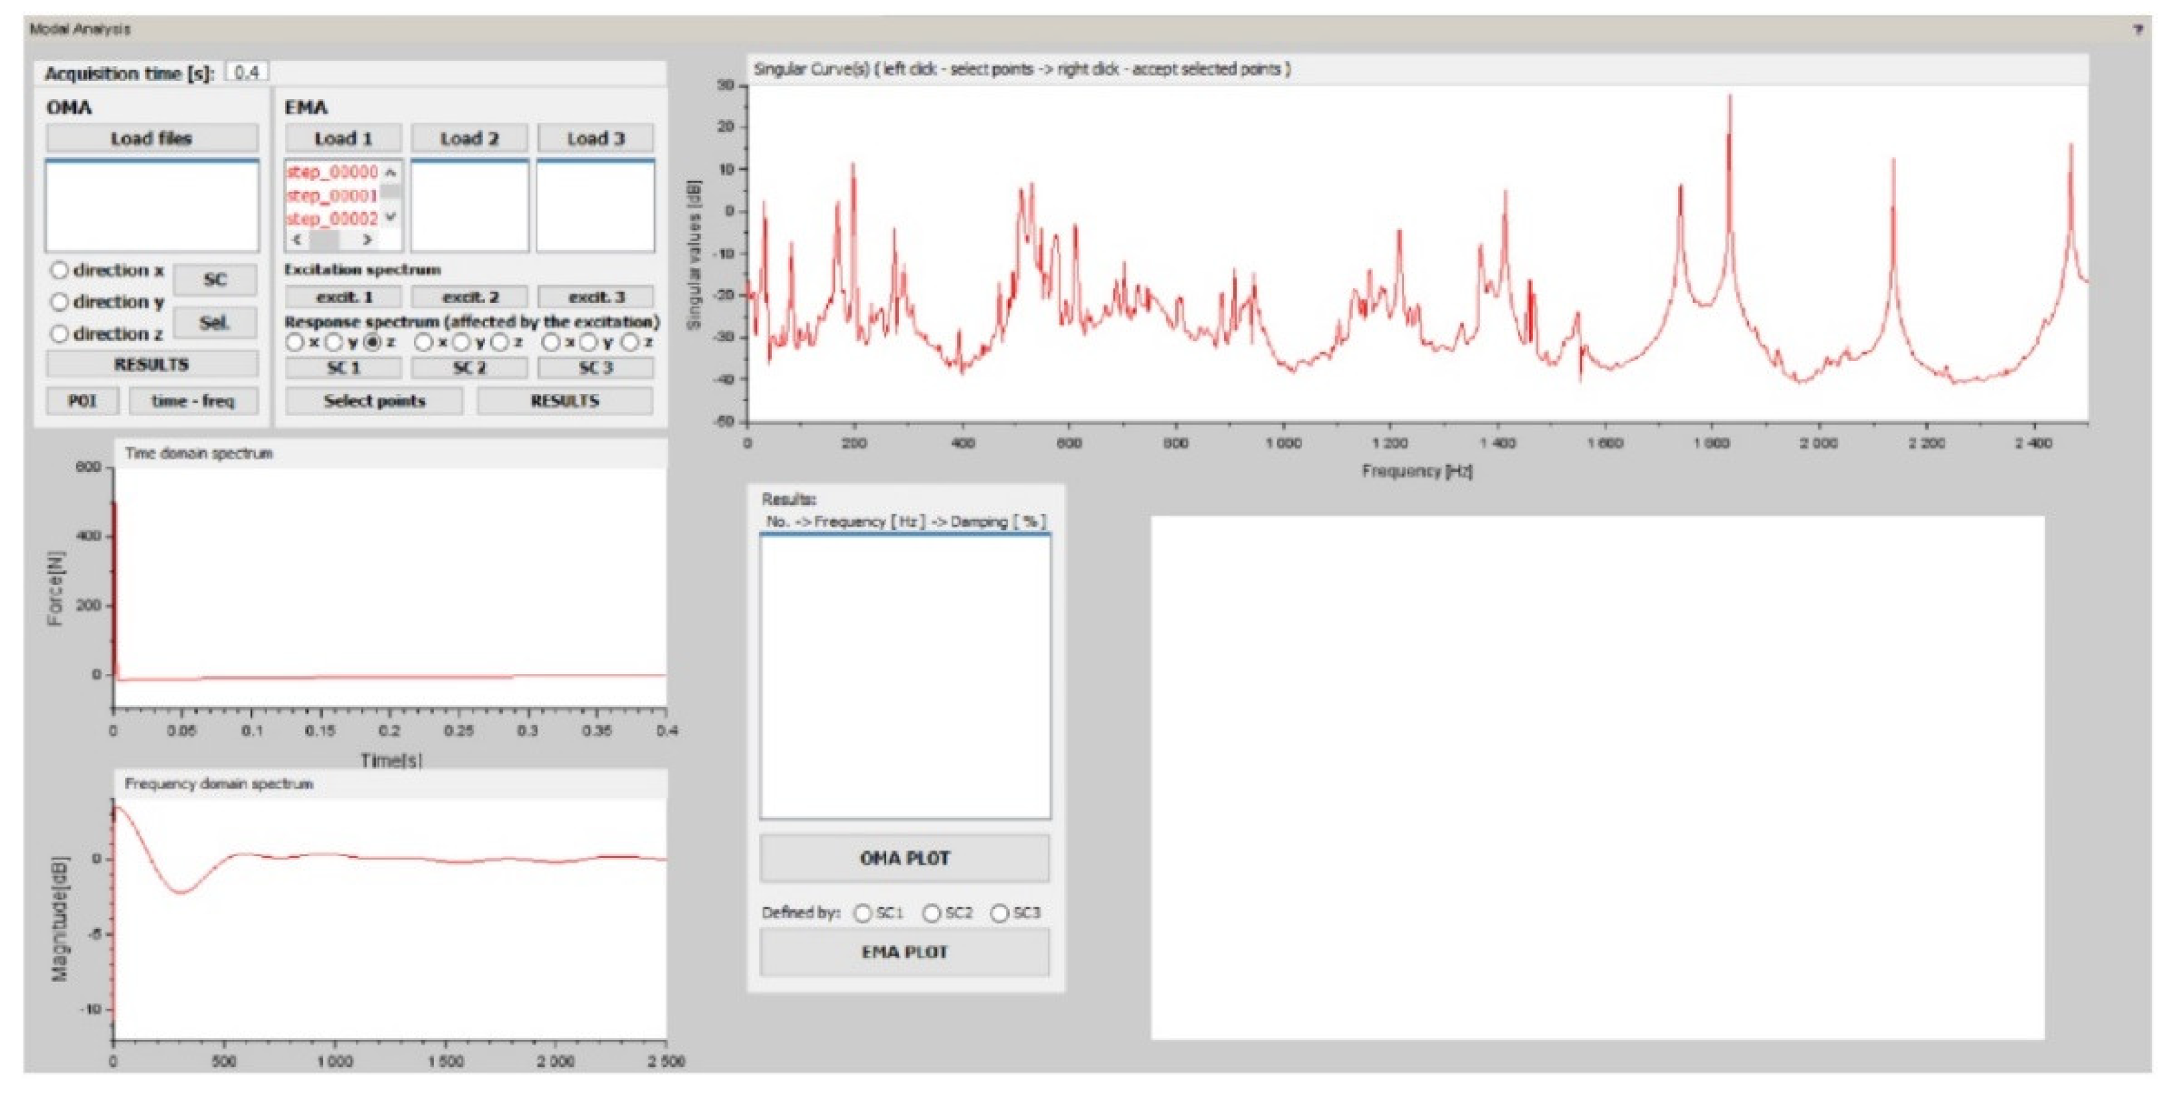Image resolution: width=2177 pixels, height=1094 pixels.
Task: Open the time - freq view
Action: click(x=193, y=401)
